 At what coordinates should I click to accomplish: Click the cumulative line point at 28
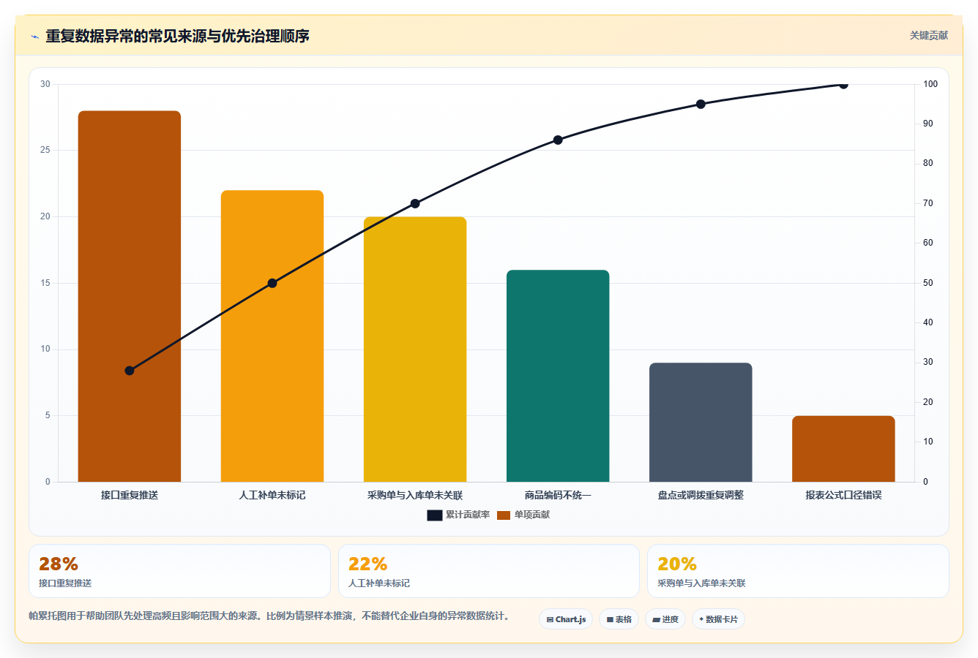130,371
